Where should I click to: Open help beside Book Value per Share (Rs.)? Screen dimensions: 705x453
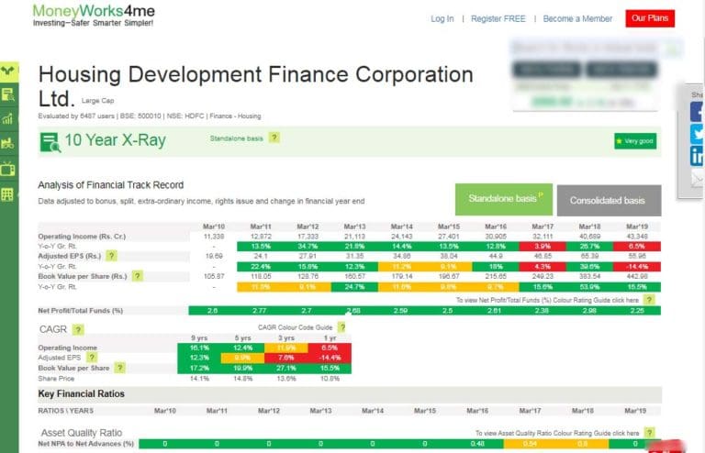[x=138, y=276]
